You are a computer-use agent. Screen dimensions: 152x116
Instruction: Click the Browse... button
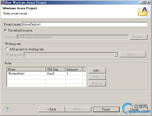(139, 37)
